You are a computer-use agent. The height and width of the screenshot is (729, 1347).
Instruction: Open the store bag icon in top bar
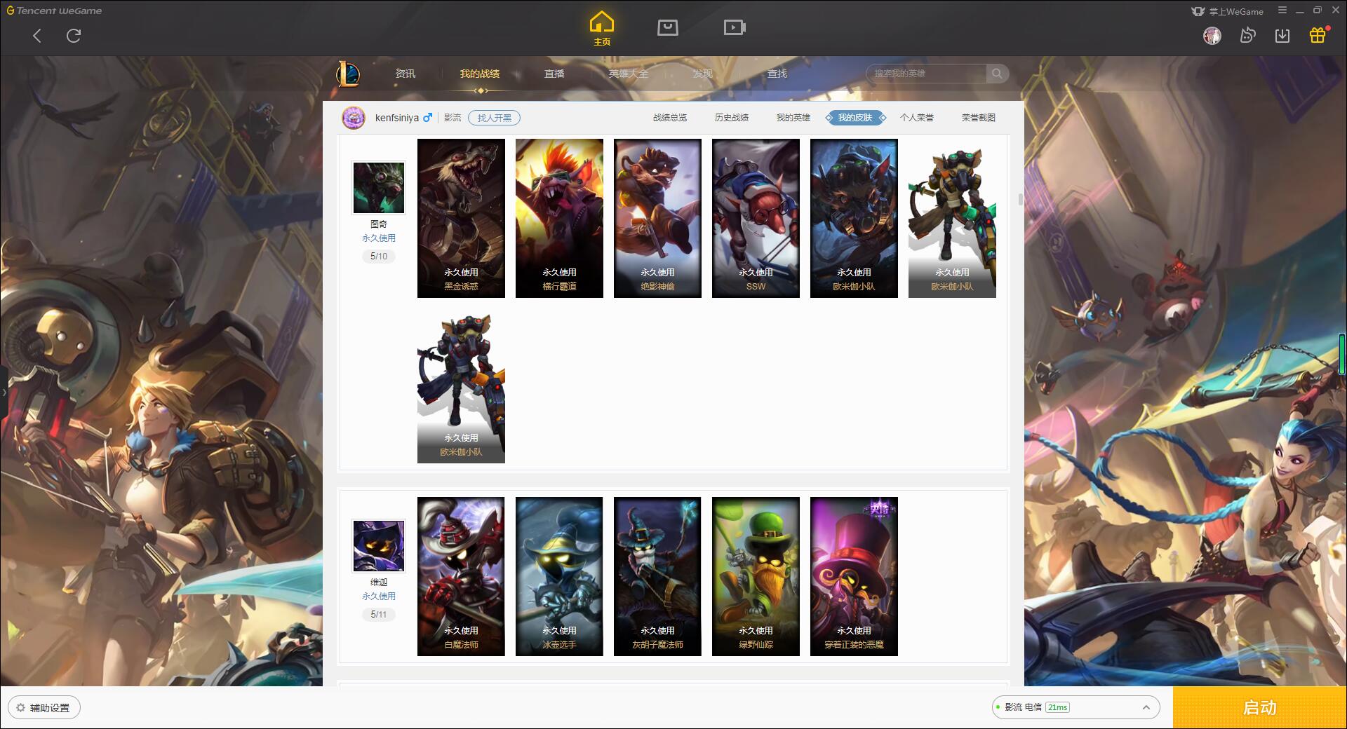pyautogui.click(x=667, y=27)
